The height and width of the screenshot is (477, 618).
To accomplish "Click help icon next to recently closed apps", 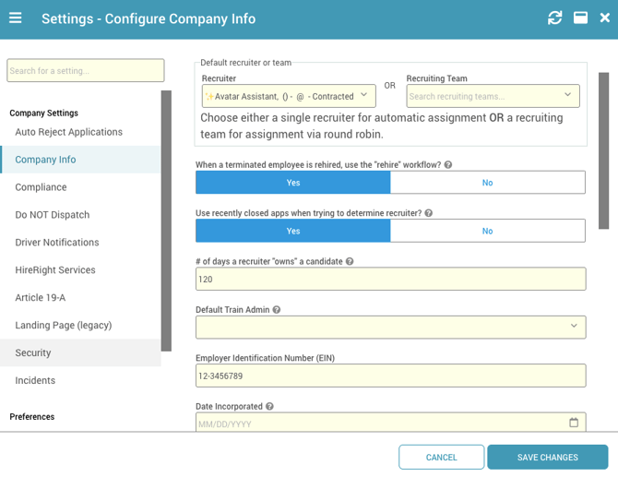I will pyautogui.click(x=428, y=213).
